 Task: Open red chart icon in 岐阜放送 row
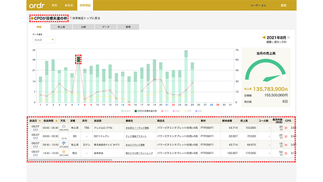(286, 153)
